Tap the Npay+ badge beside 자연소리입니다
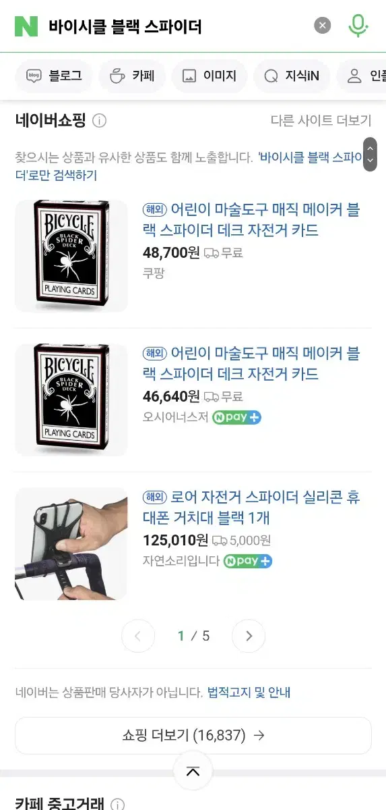 pos(248,561)
